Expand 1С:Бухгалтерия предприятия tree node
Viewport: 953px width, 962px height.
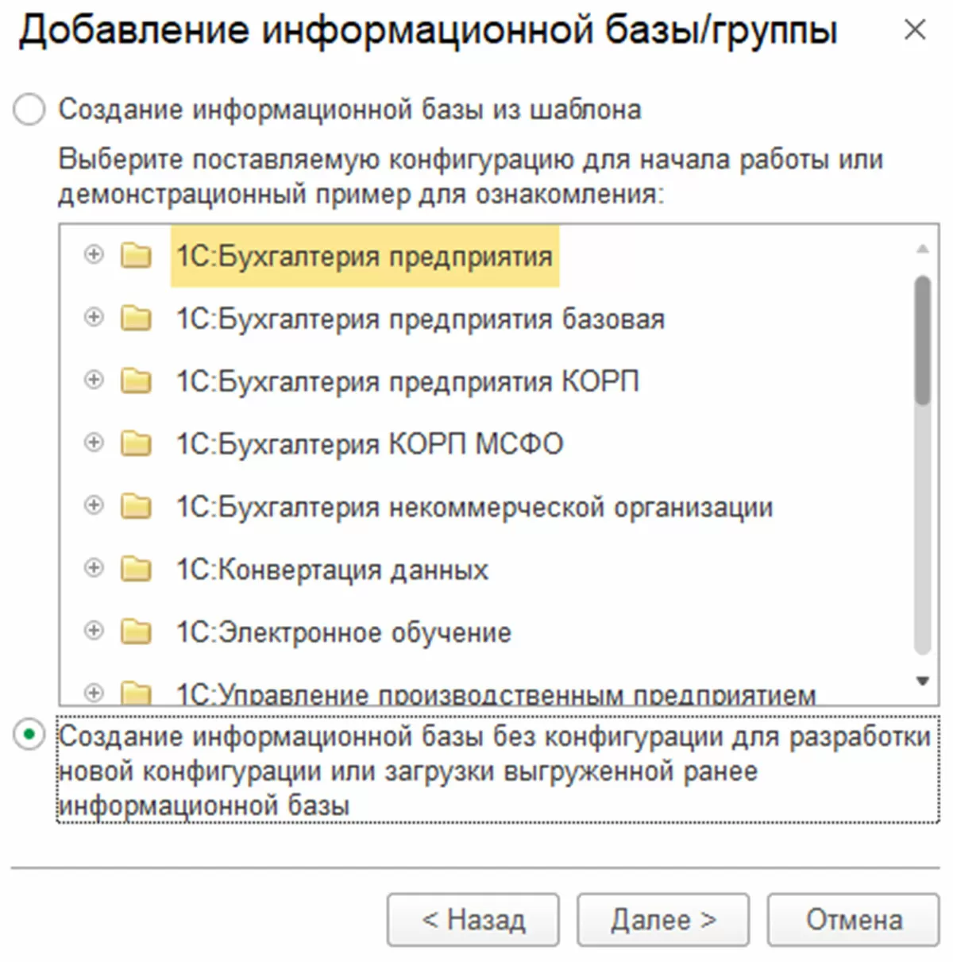tap(94, 255)
